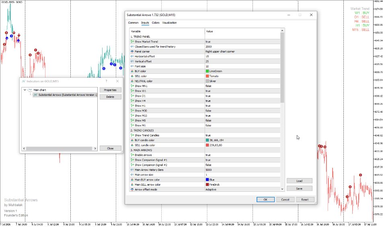
Task: Click the enum icon beside Panel corner
Action: [x=132, y=52]
